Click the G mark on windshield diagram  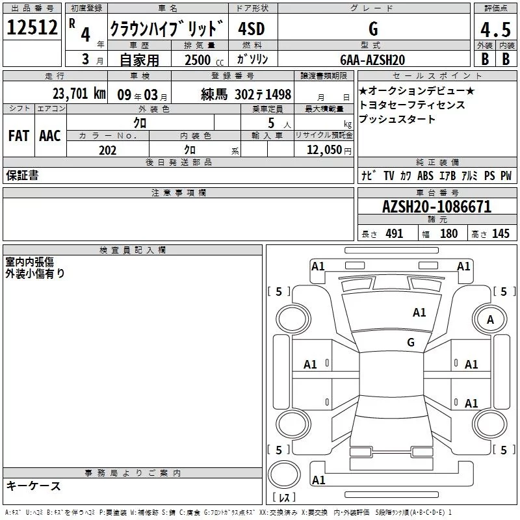click(x=411, y=342)
